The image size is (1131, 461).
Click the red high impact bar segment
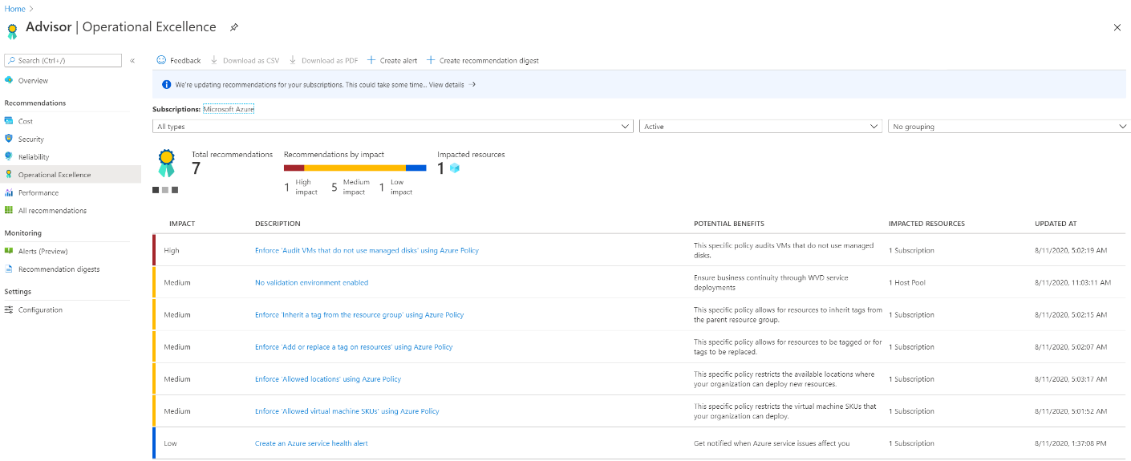coord(294,168)
